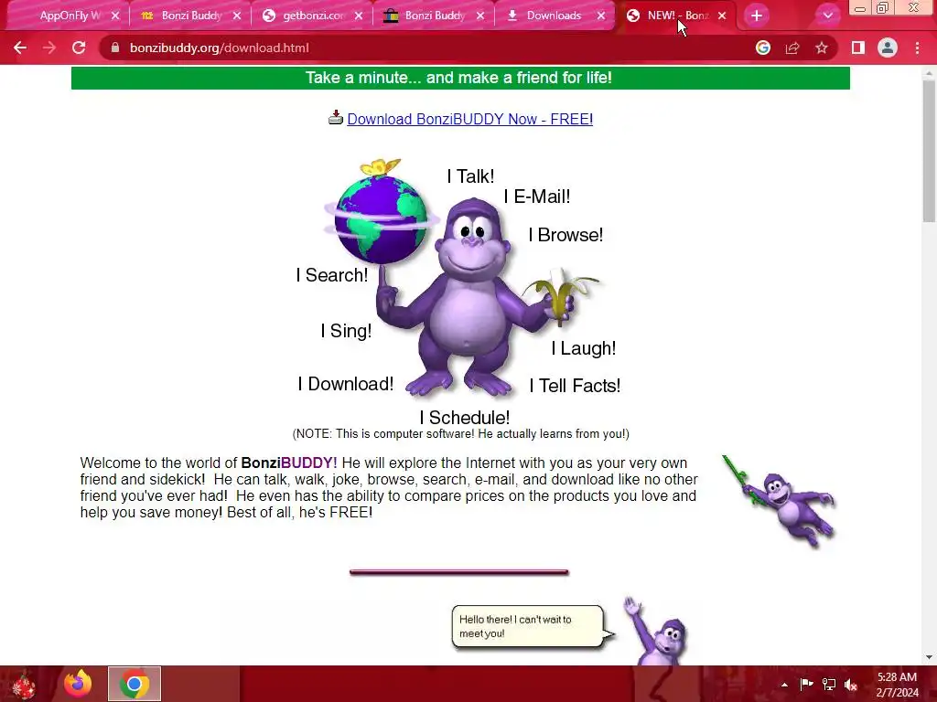This screenshot has width=937, height=702.
Task: Bookmark this page with the star icon
Action: point(822,48)
